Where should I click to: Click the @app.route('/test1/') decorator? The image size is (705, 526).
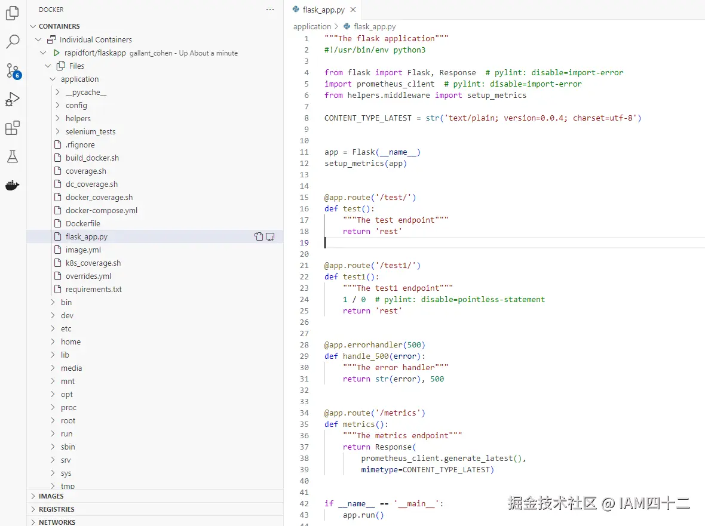tap(372, 266)
